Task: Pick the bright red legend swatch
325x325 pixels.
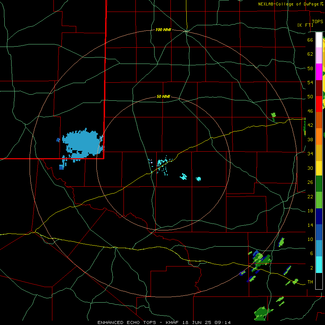Action: pos(319,104)
